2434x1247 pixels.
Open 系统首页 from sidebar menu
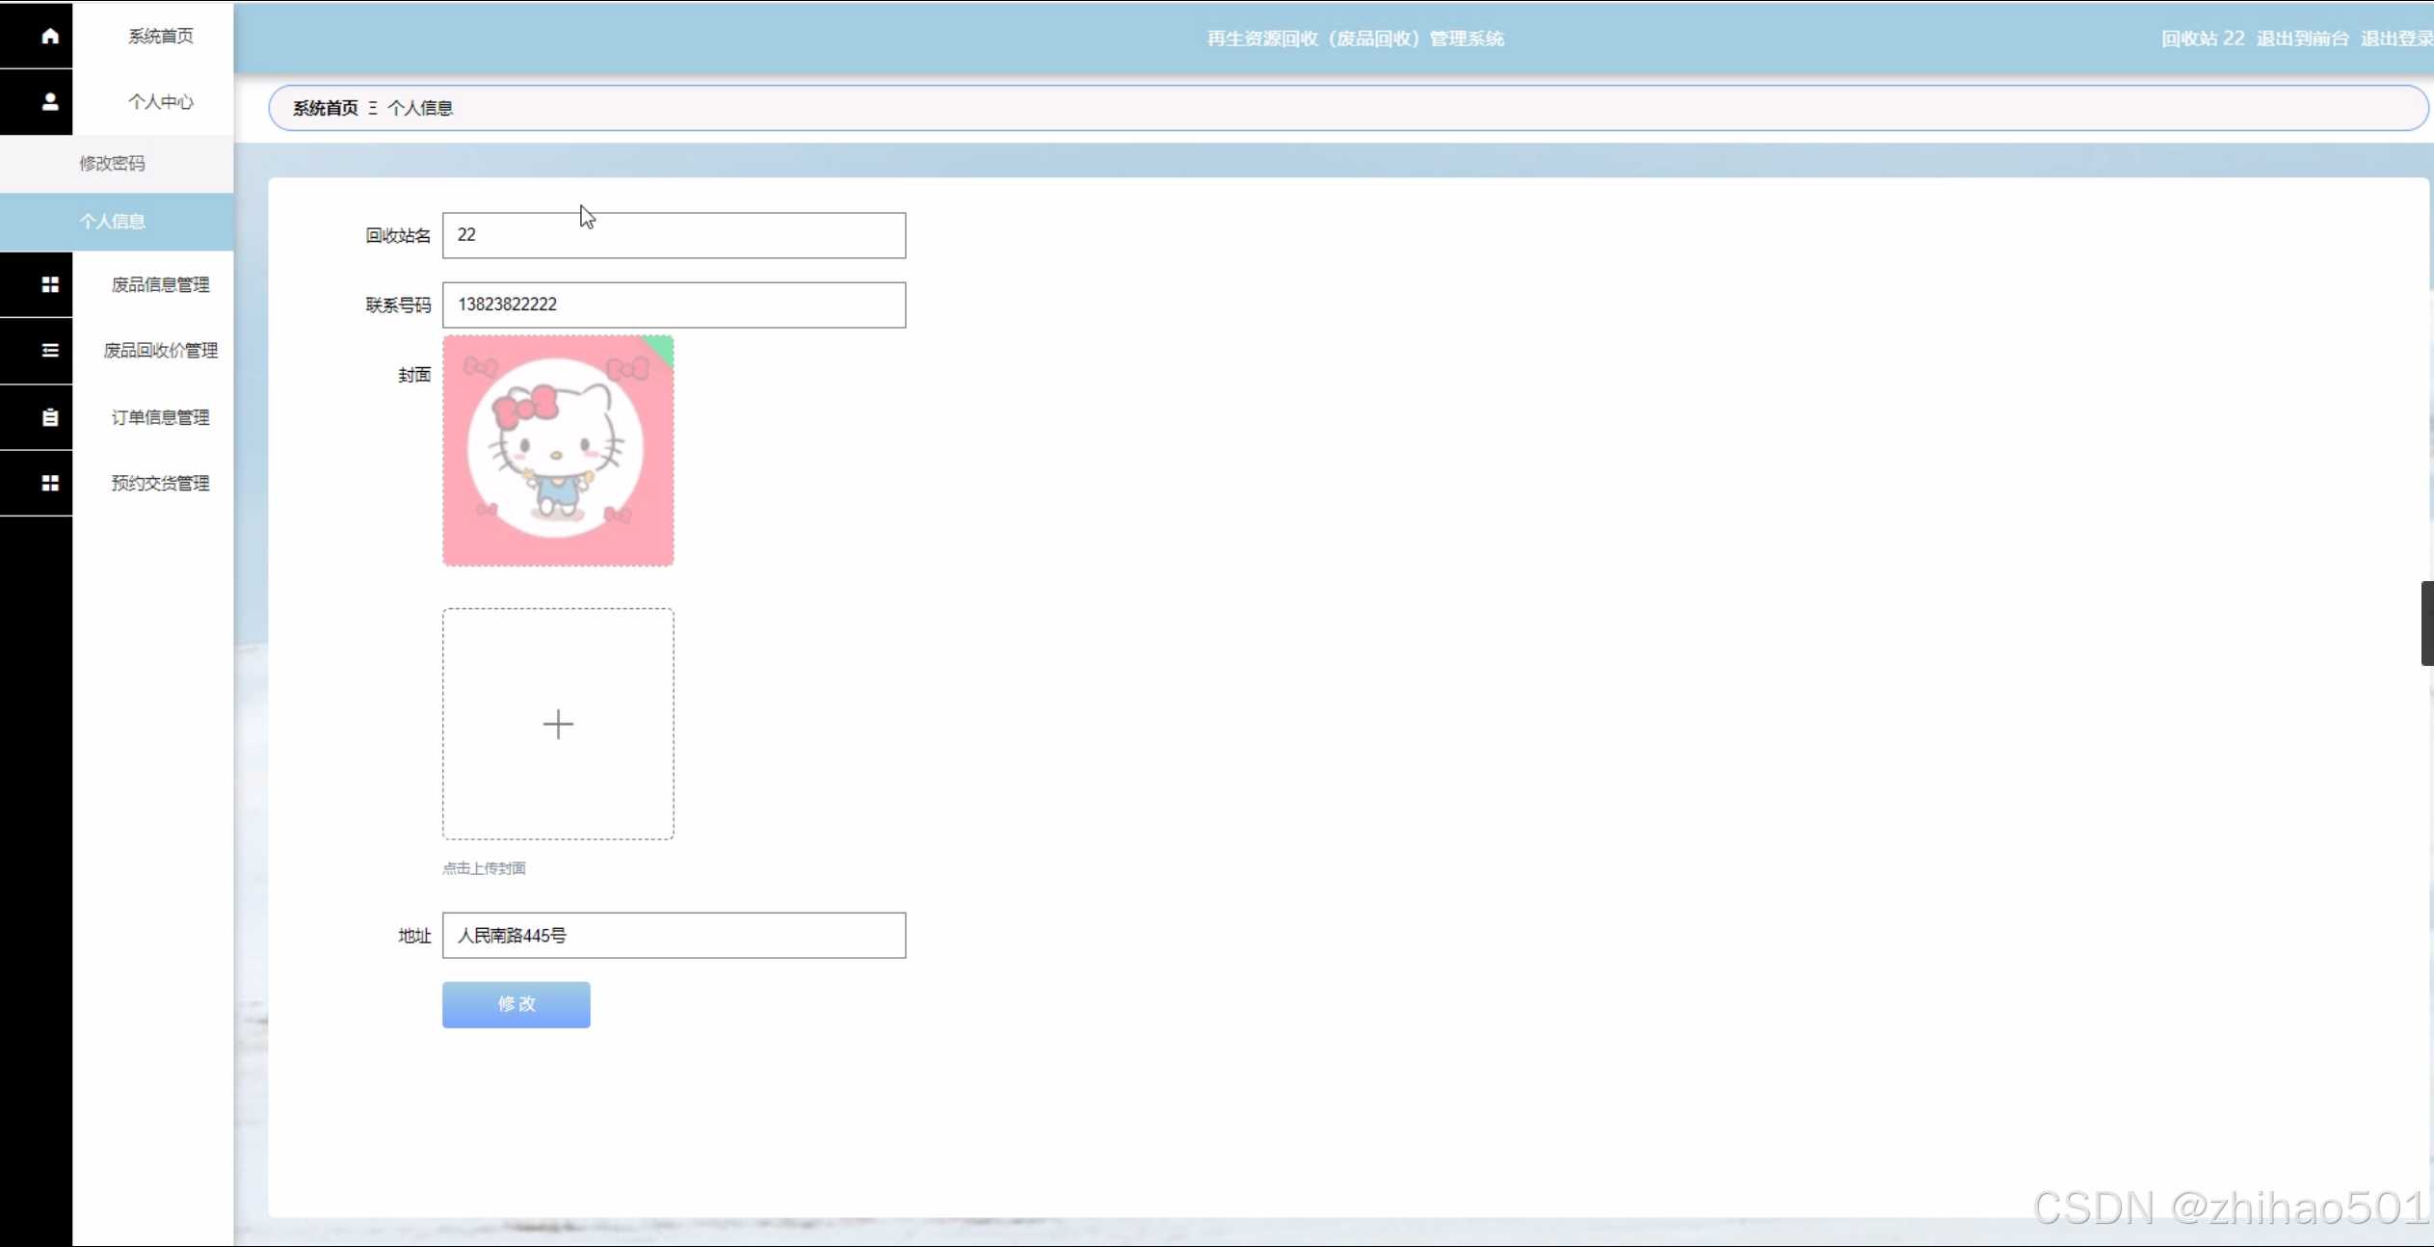tap(160, 36)
